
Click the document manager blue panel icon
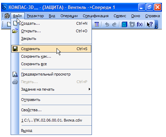point(125,24)
